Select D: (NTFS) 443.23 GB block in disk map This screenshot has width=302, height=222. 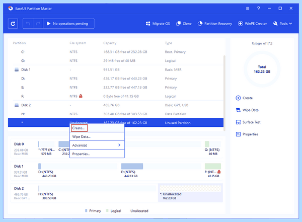pyautogui.click(x=78, y=170)
